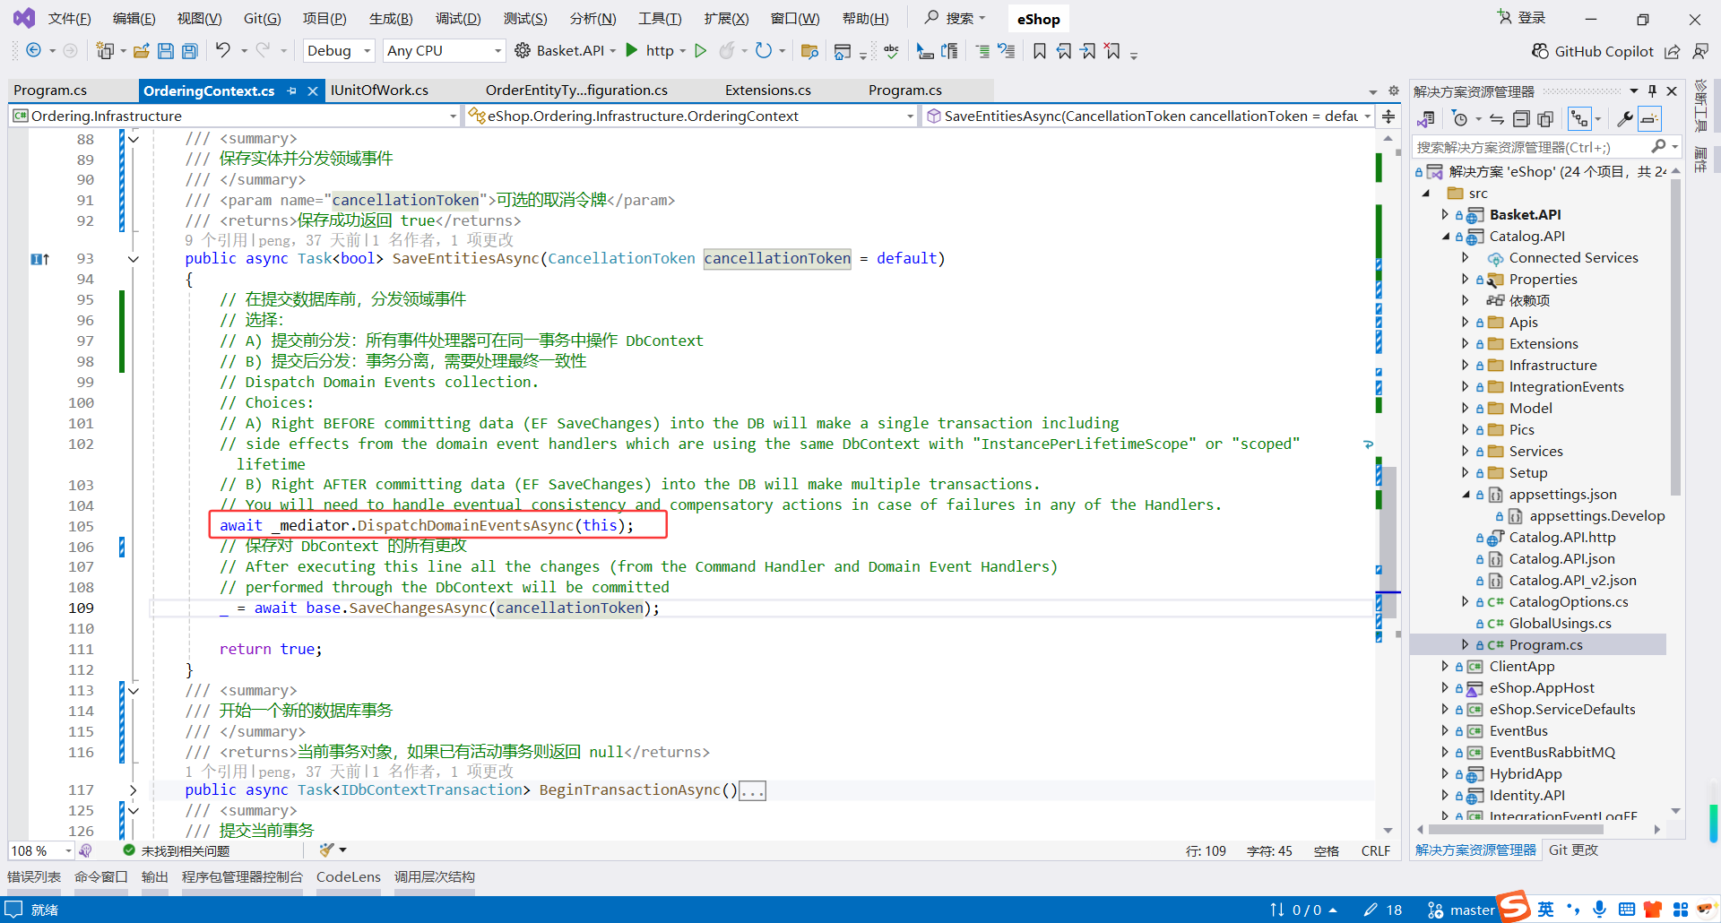The image size is (1721, 923).
Task: Unpin the OrderingContext.cs tab
Action: click(x=292, y=90)
